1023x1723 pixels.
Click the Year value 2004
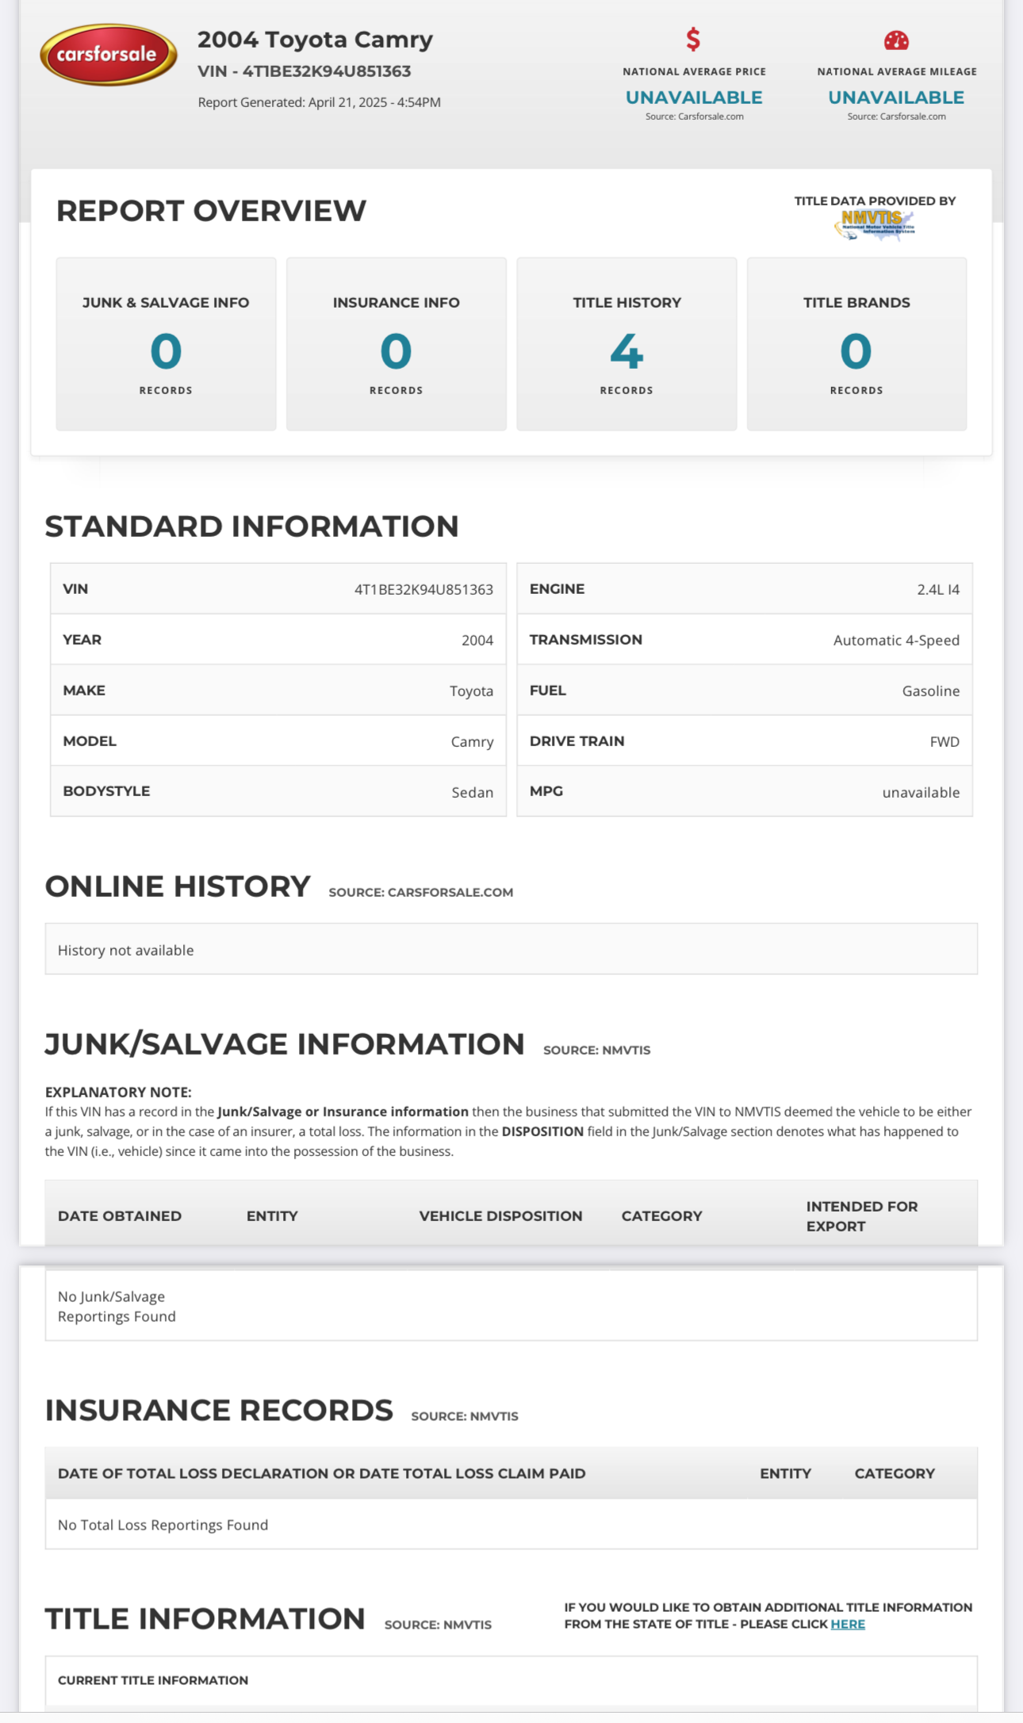click(x=477, y=640)
